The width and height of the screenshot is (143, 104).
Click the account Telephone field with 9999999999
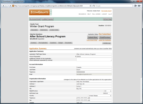tap(94, 72)
